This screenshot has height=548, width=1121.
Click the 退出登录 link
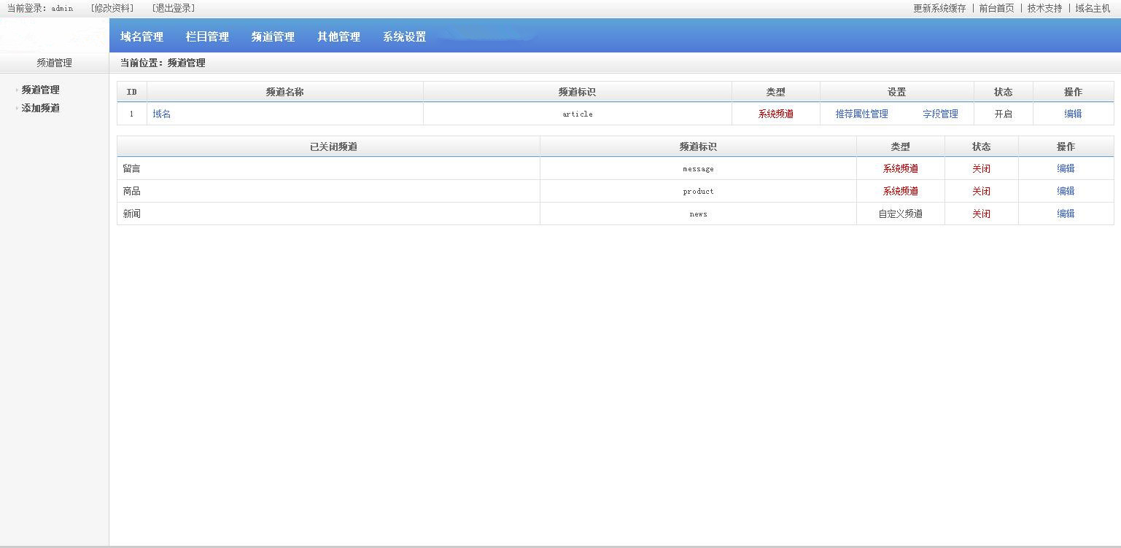click(x=174, y=8)
